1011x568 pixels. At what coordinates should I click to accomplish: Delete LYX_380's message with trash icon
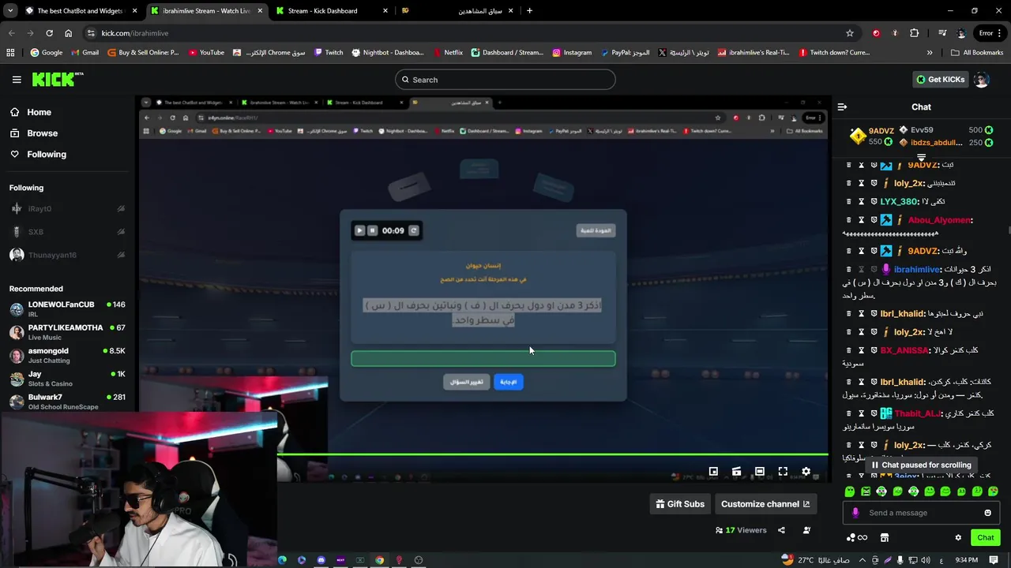click(x=849, y=202)
